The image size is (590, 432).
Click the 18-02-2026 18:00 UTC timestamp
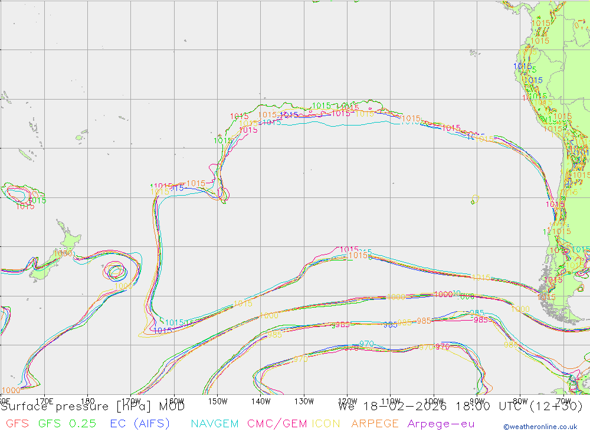(460, 406)
